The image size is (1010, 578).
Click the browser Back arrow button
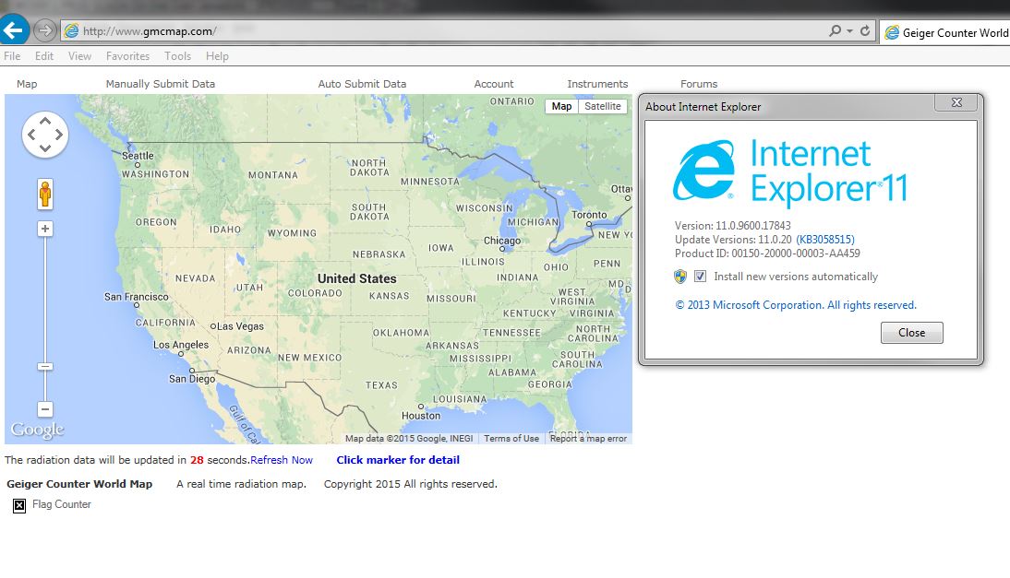[x=14, y=29]
